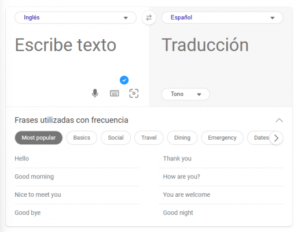The width and height of the screenshot is (301, 232).
Task: Open the Inglés source language dropdown
Action: (75, 18)
